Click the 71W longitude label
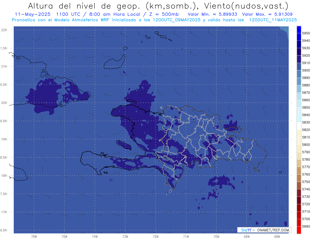Viewport: 311px width, 240px height. tap(186, 236)
